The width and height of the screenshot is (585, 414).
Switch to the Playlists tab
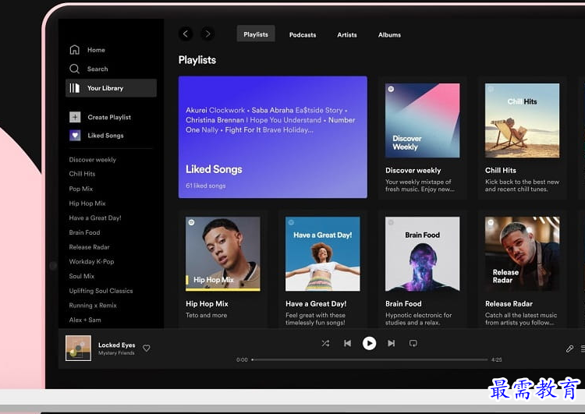[x=256, y=34]
